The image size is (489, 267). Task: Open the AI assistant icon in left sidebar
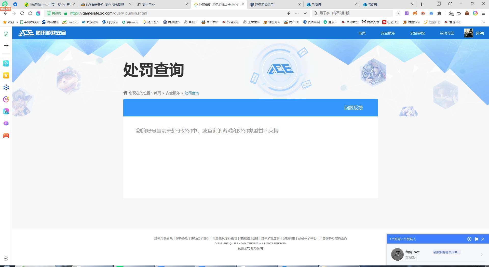[x=6, y=111]
